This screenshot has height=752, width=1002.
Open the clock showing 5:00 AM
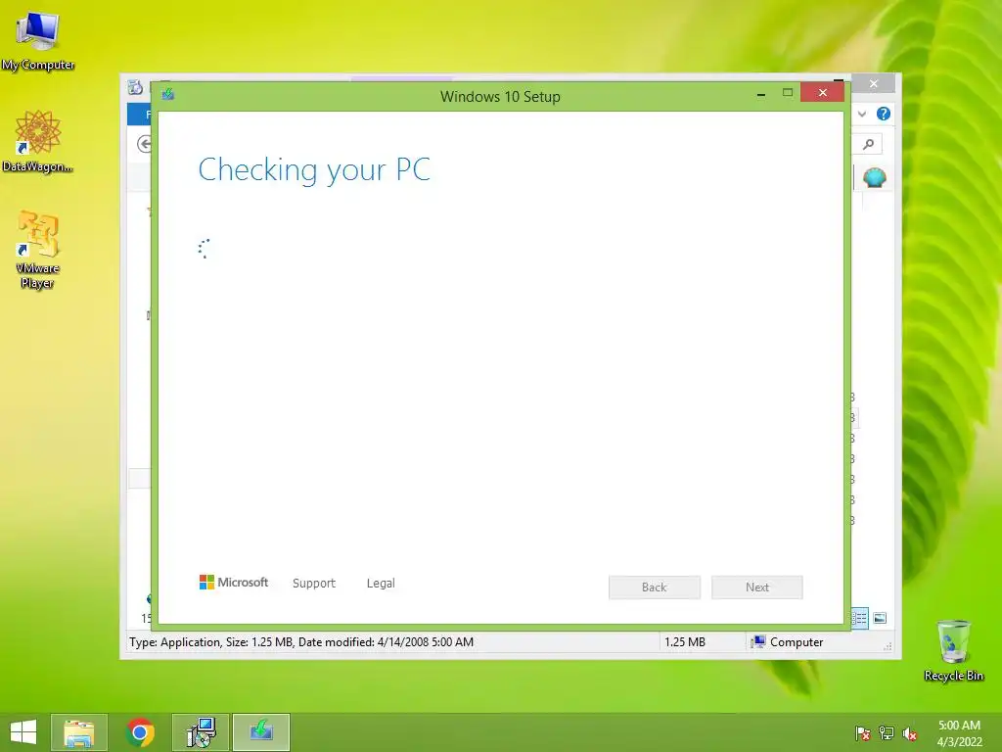[x=959, y=733]
